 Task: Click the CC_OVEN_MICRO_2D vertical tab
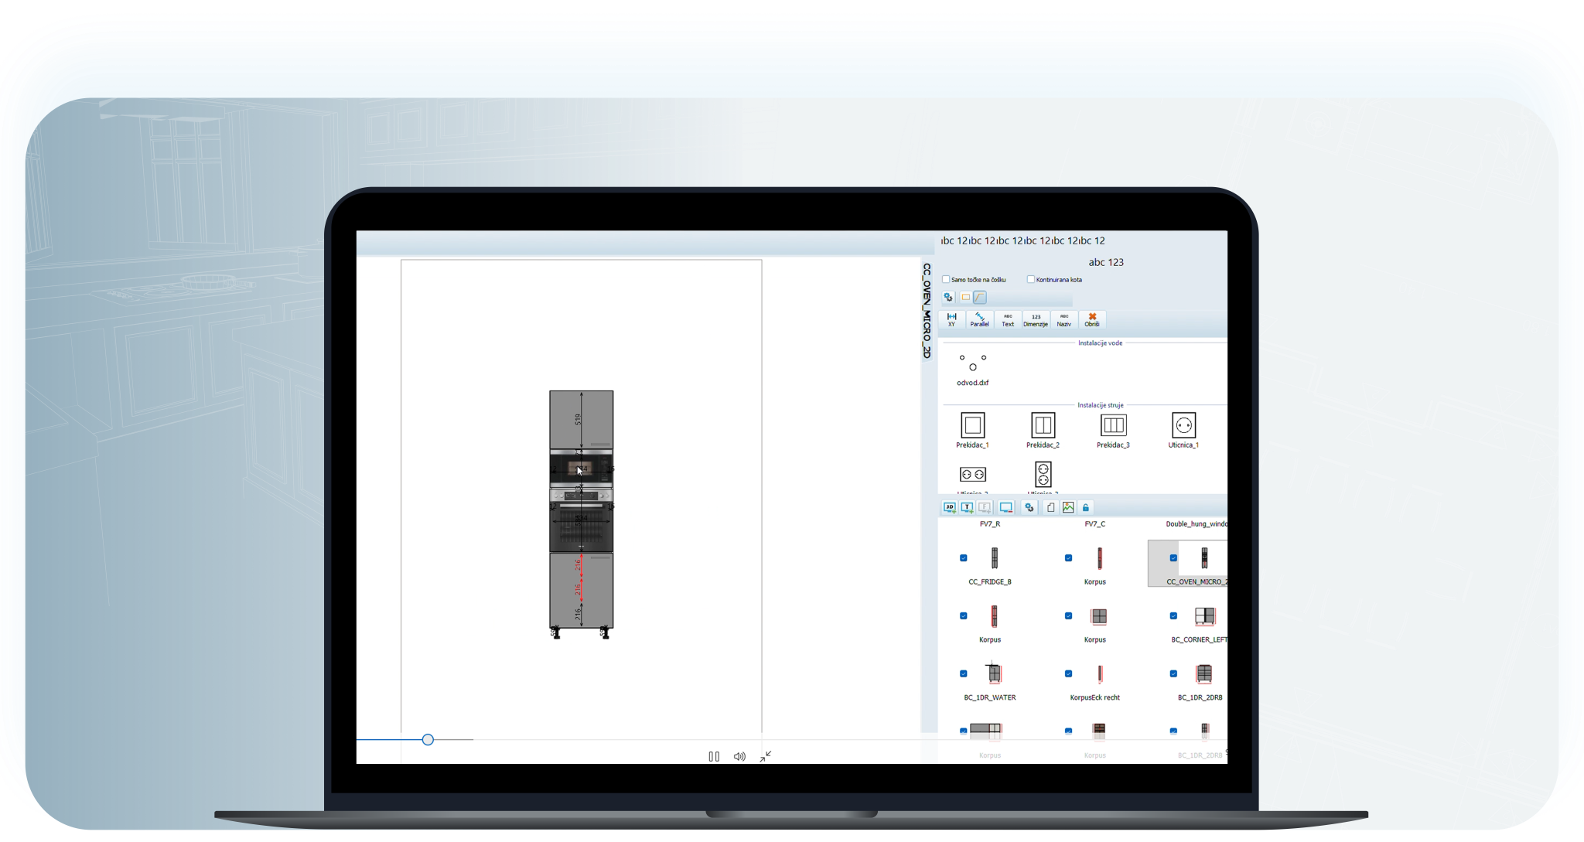927,311
